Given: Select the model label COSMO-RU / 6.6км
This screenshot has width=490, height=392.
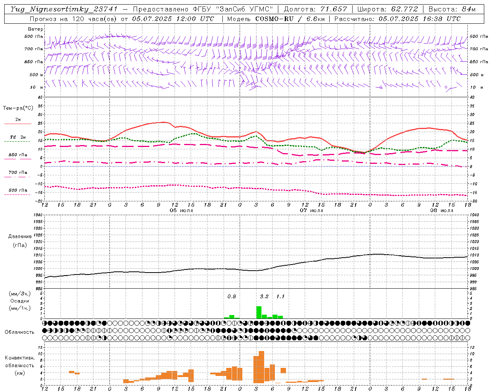Looking at the screenshot, I should click(291, 19).
